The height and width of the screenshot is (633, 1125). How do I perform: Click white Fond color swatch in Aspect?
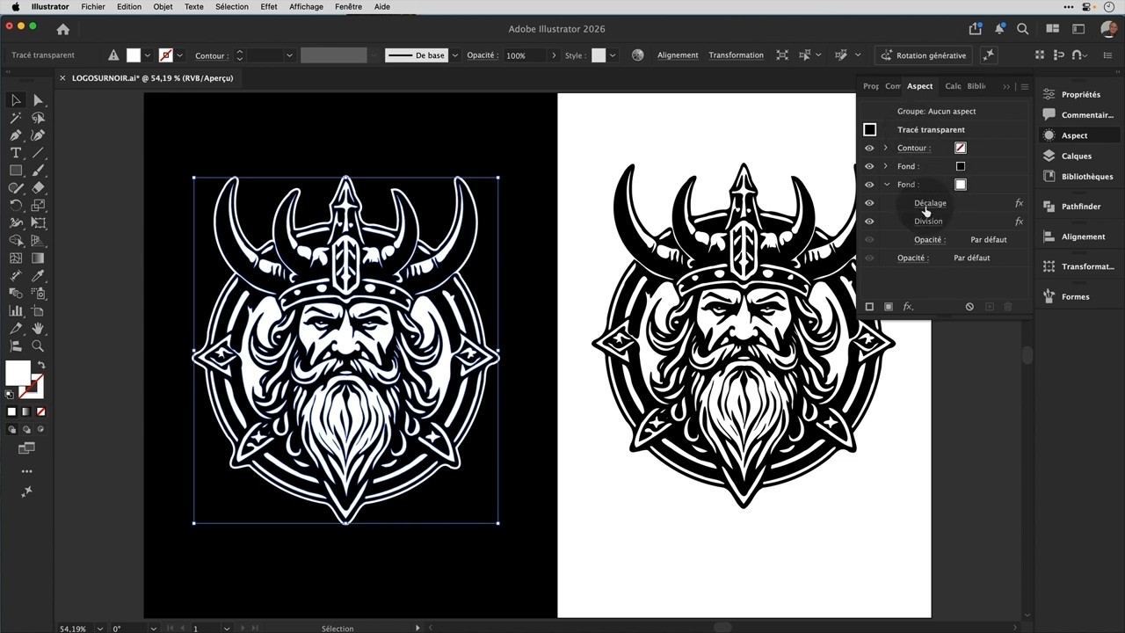tap(961, 185)
